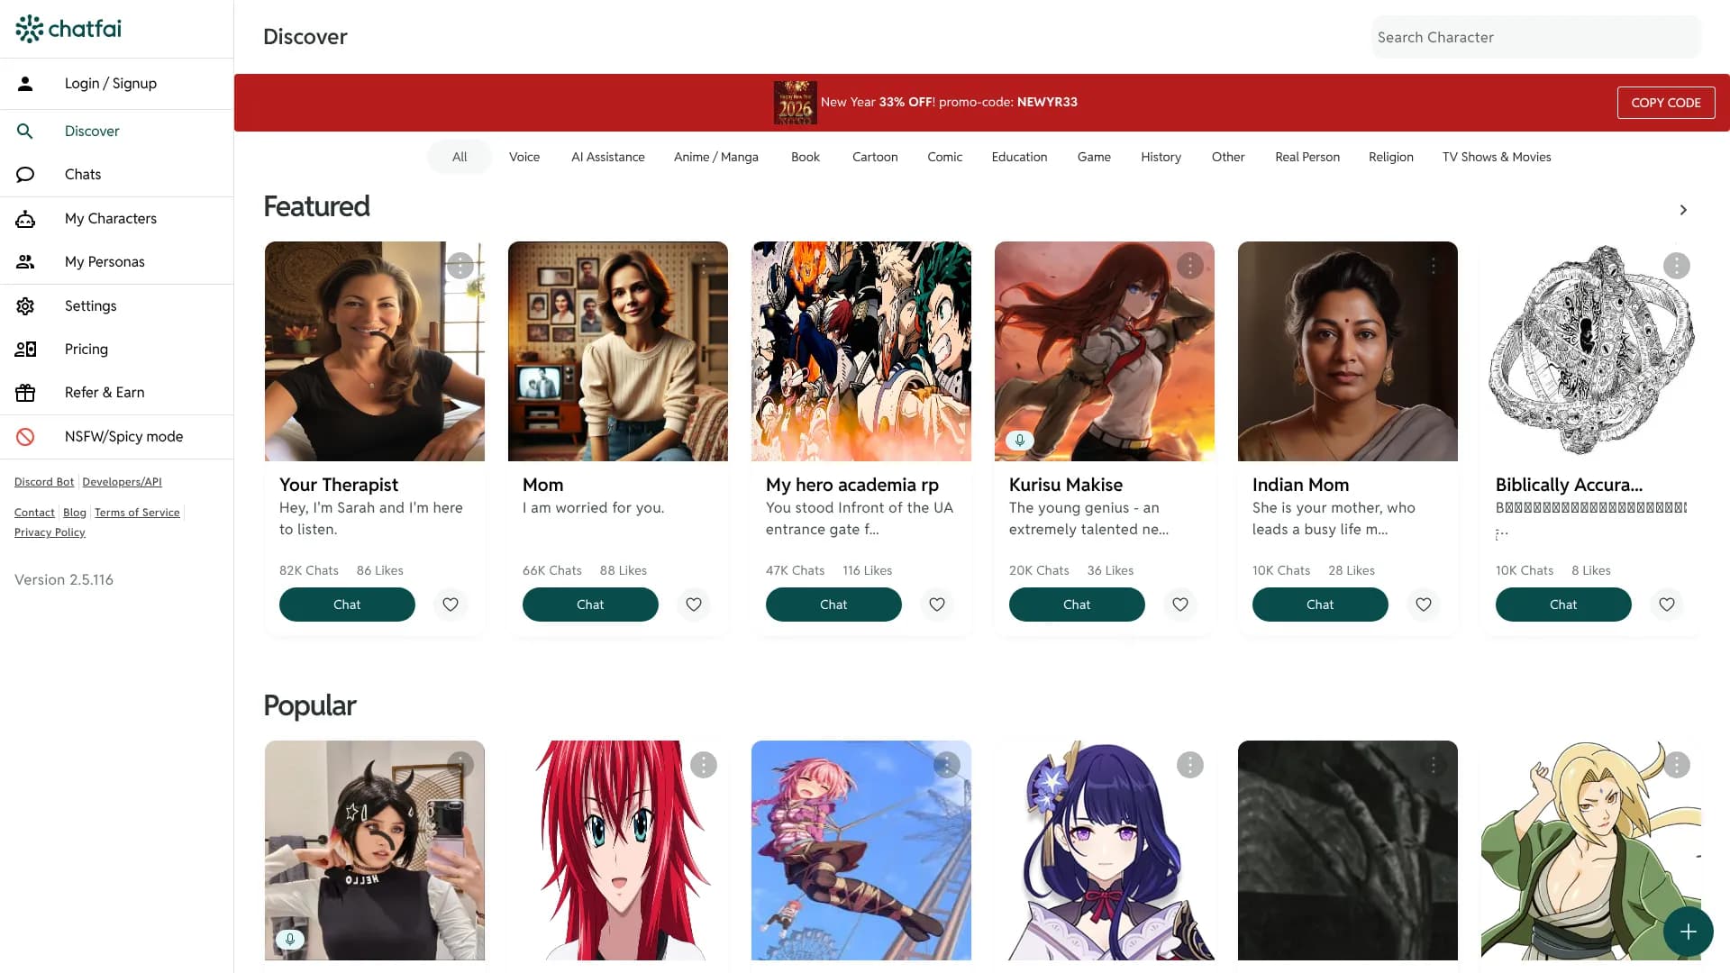This screenshot has width=1730, height=973.
Task: Start chat with Kurisu Makise
Action: point(1077,605)
